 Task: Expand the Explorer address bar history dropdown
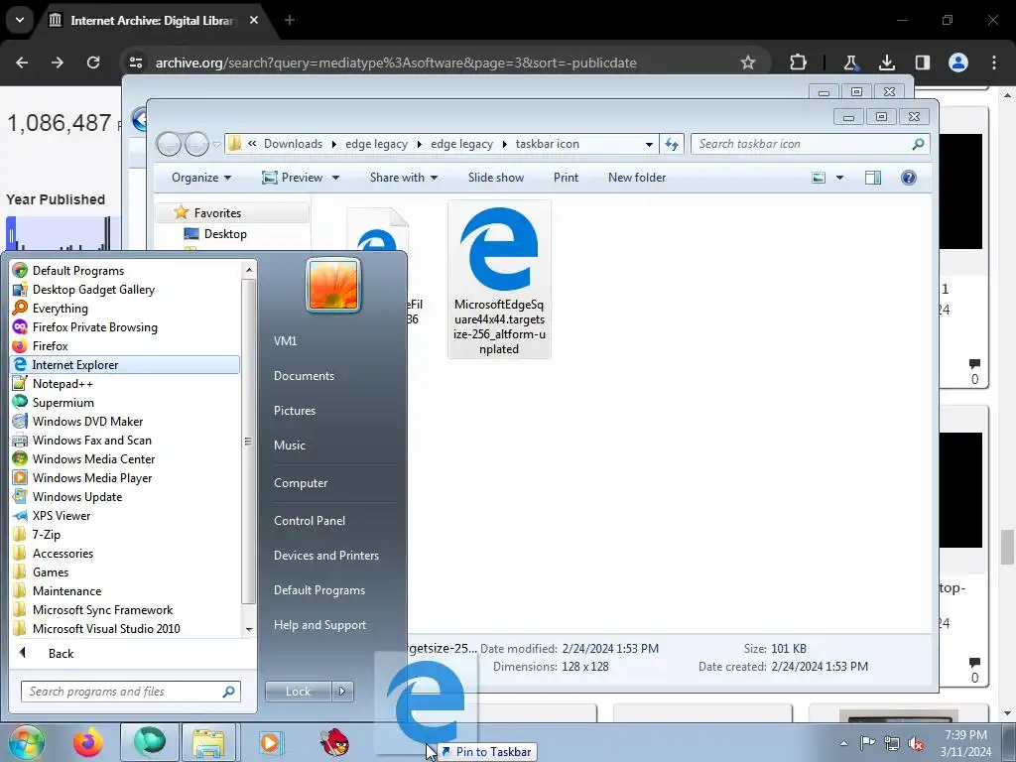pos(649,144)
